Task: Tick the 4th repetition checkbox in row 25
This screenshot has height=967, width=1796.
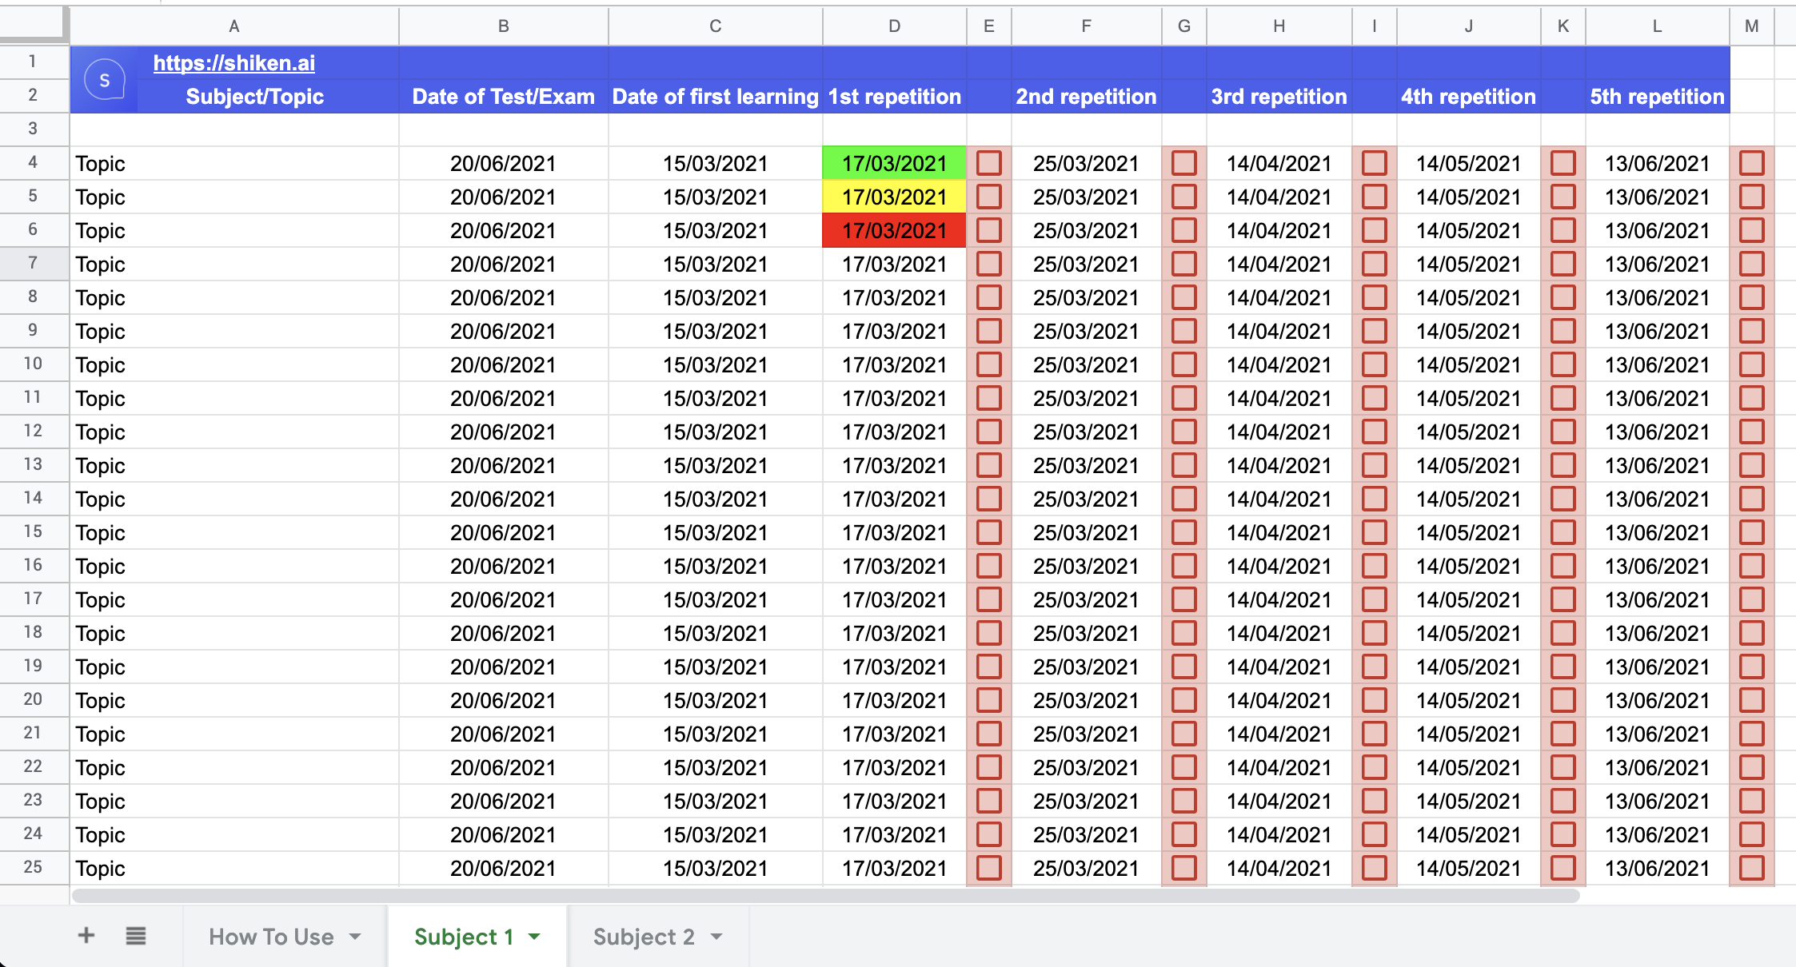Action: coord(1563,868)
